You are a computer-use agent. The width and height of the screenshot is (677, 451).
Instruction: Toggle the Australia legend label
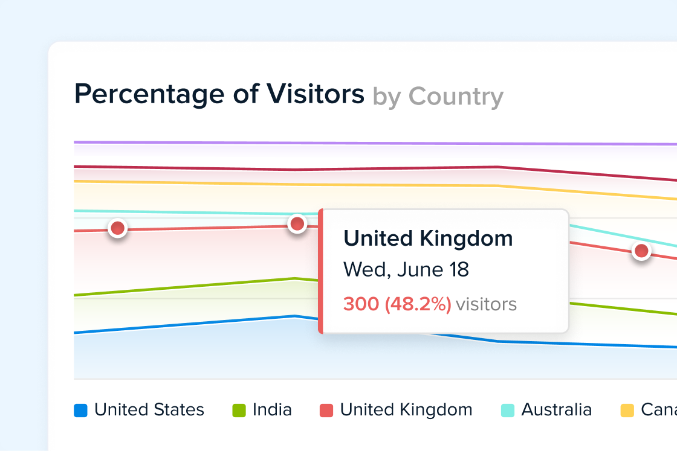[556, 410]
